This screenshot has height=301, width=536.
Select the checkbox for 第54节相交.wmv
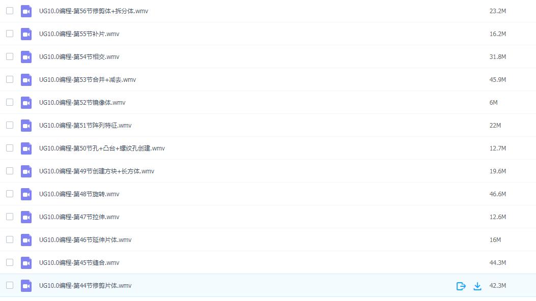pos(10,56)
